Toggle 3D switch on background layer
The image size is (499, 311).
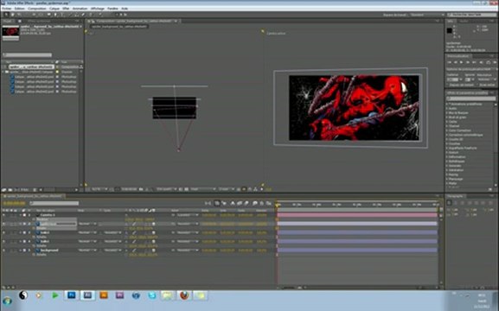tap(153, 251)
